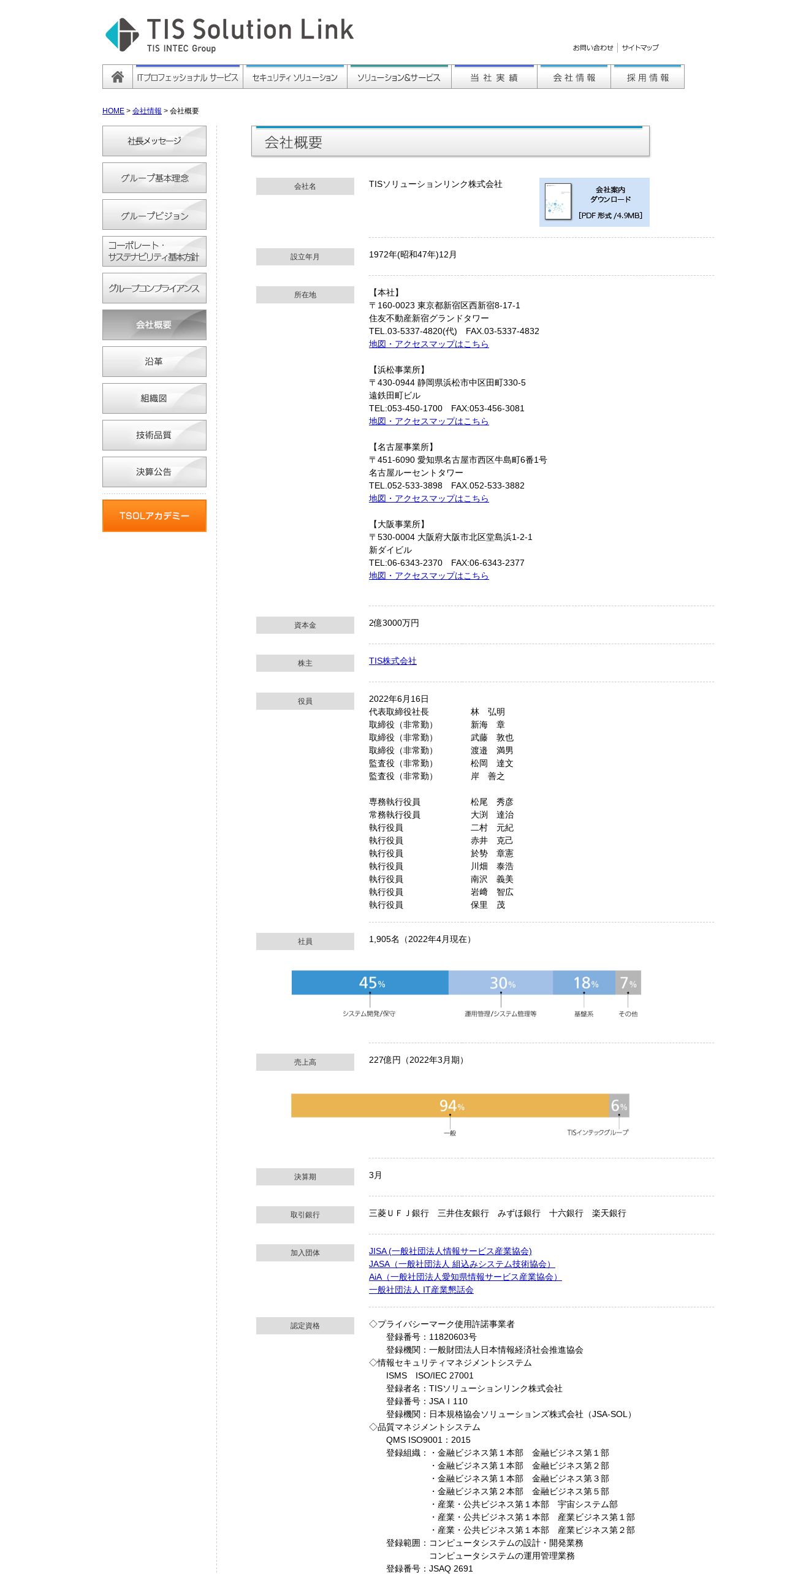
Task: Open ソリューション&サービス menu
Action: [399, 77]
